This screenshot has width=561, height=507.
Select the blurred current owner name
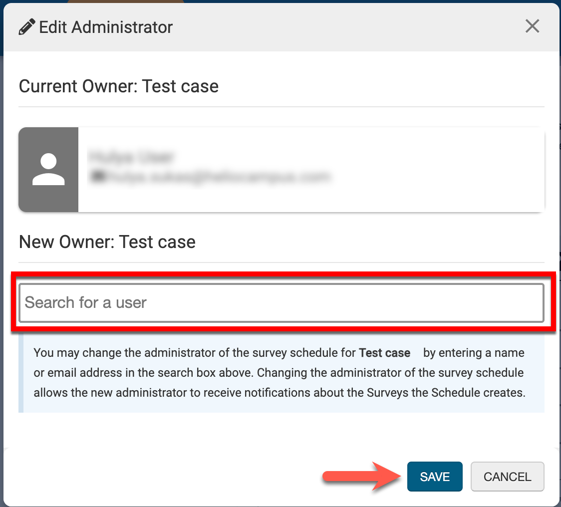pos(131,157)
